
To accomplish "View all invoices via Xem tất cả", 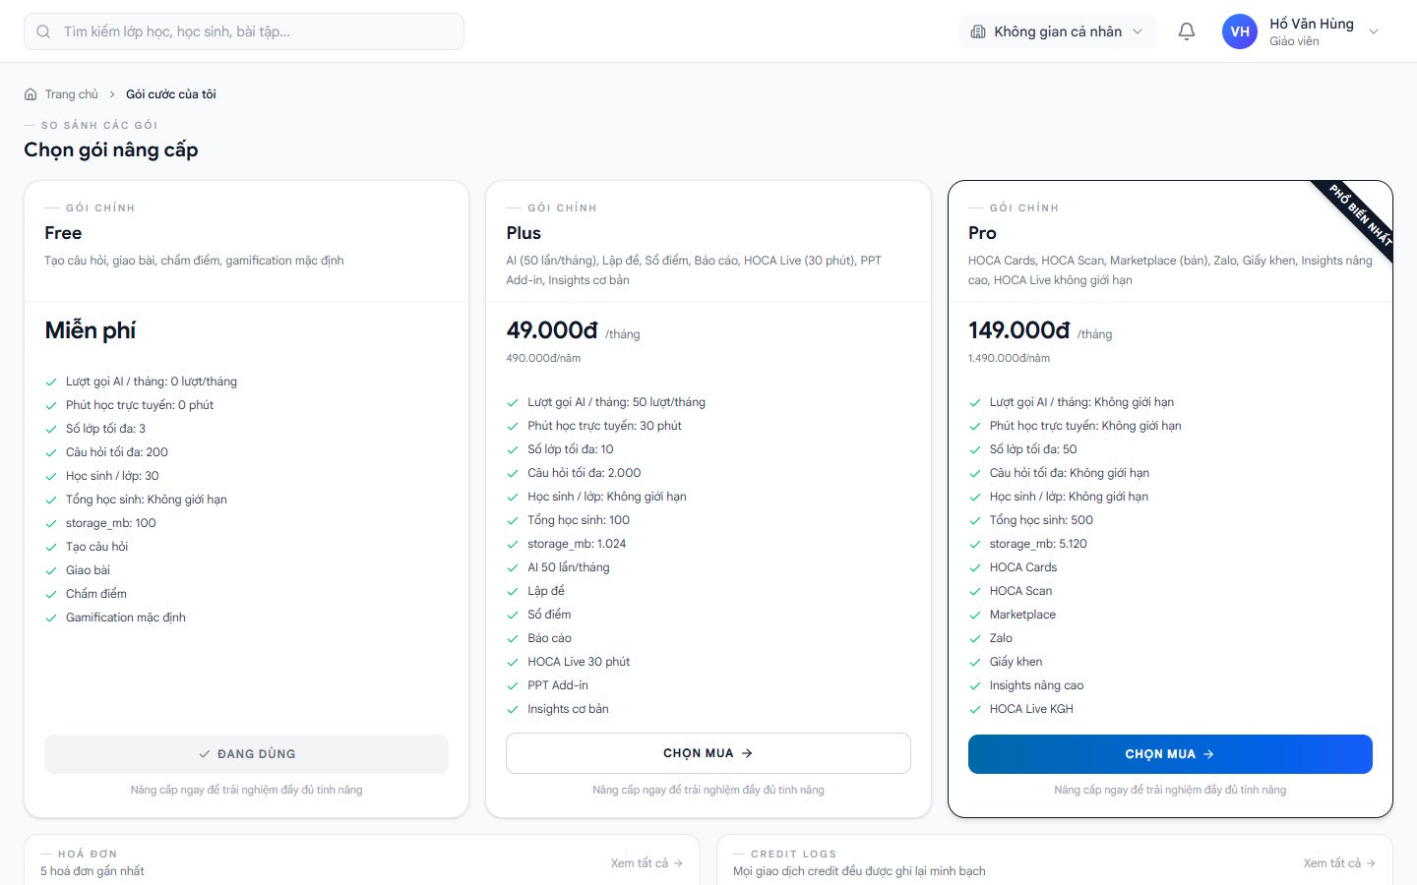I will tap(647, 863).
